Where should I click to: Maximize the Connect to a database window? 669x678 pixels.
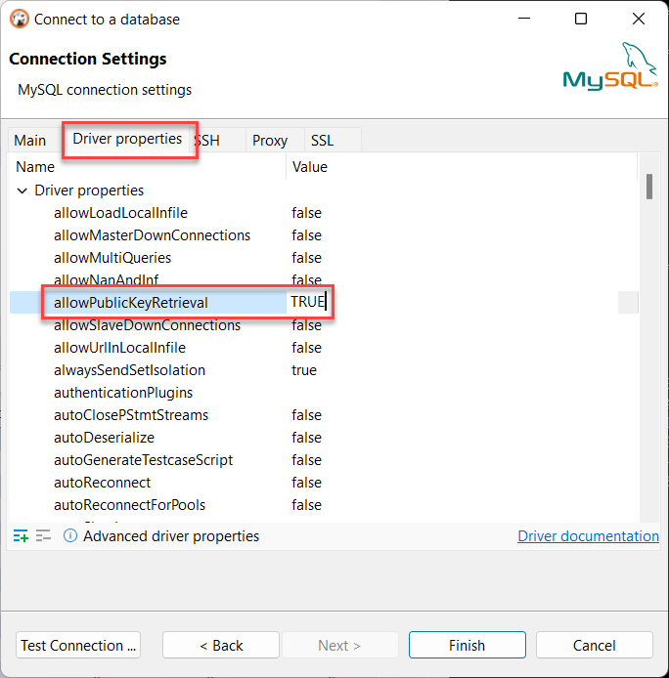(581, 19)
